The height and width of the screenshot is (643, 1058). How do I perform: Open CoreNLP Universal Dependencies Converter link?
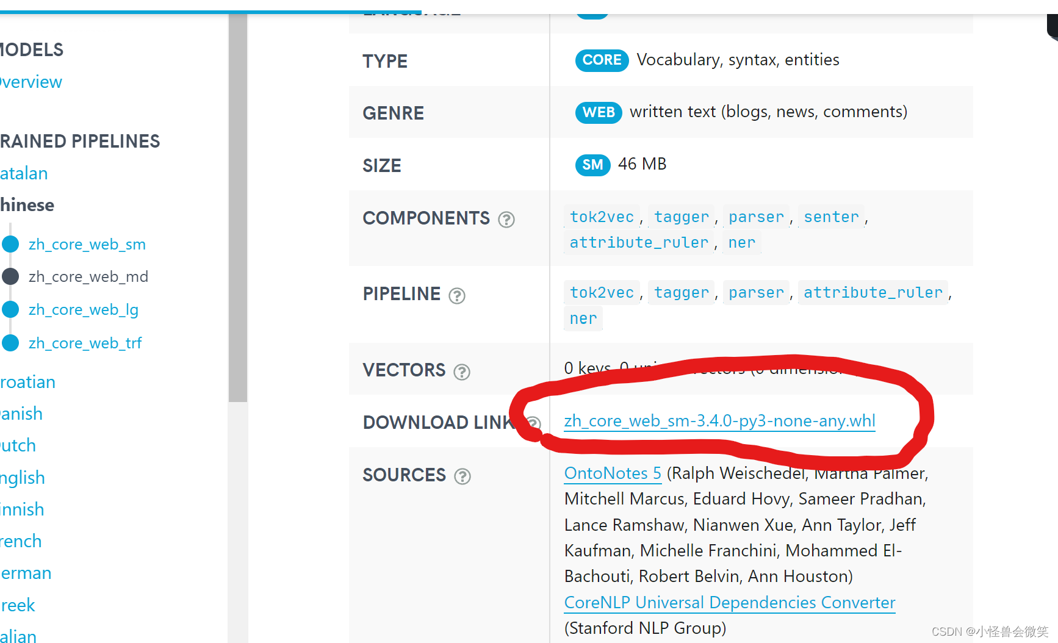coord(730,603)
